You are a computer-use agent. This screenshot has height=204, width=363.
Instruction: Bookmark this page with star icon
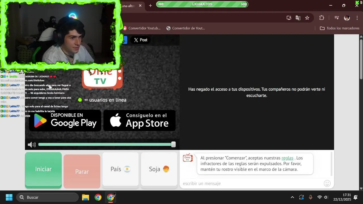[307, 18]
